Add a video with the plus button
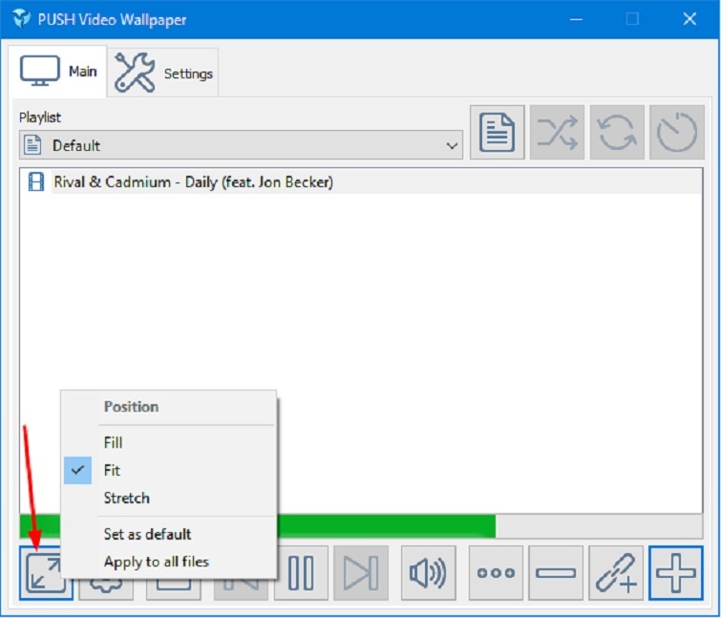The width and height of the screenshot is (721, 618). (676, 573)
